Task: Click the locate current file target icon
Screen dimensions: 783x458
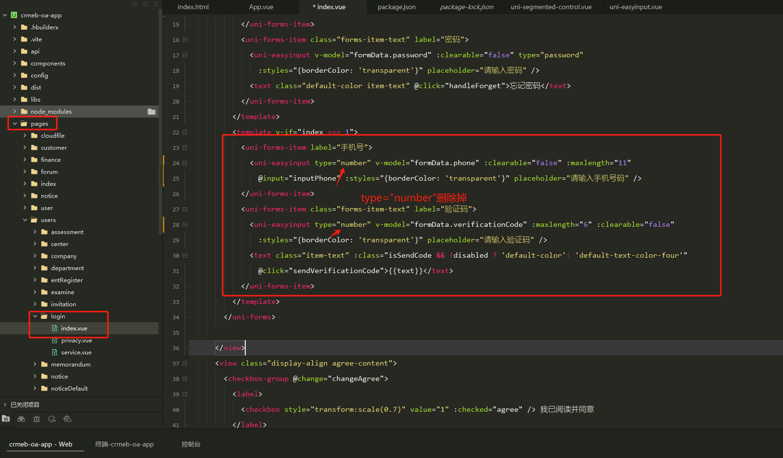Action: pos(135,4)
